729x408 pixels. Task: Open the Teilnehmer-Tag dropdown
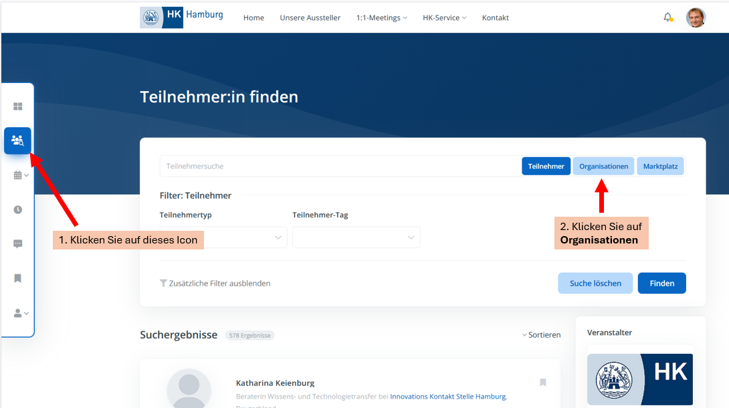pyautogui.click(x=356, y=237)
